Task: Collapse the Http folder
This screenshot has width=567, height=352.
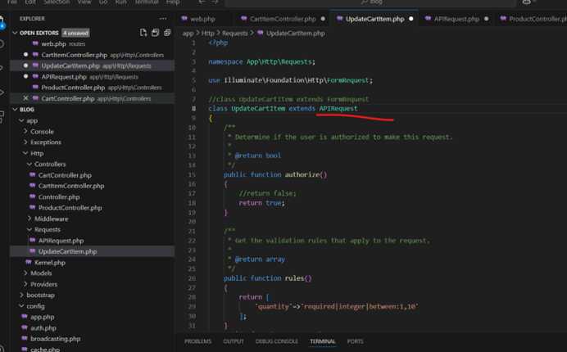Action: (x=25, y=153)
